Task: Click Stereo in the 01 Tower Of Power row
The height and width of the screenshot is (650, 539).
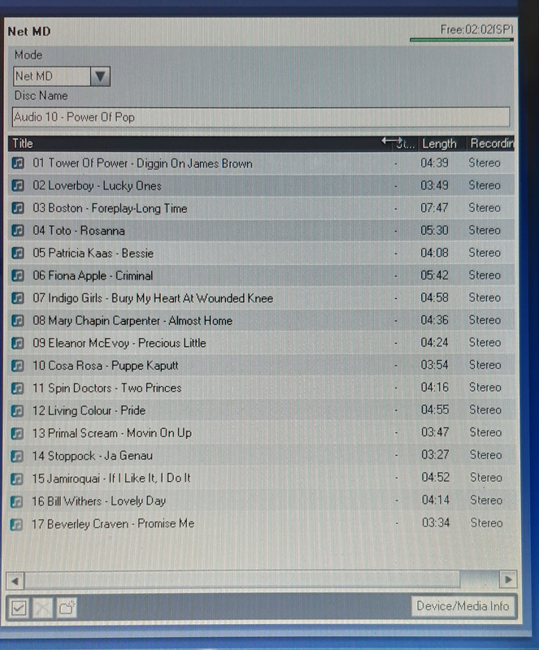Action: tap(485, 162)
